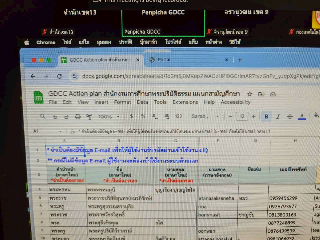Check the cloud document status icon
Screen dimensions: 320x240
coord(273,94)
